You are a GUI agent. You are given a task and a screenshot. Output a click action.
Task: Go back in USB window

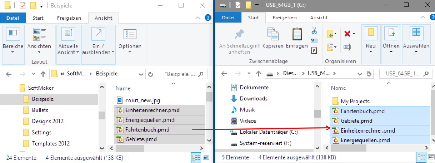pyautogui.click(x=224, y=74)
